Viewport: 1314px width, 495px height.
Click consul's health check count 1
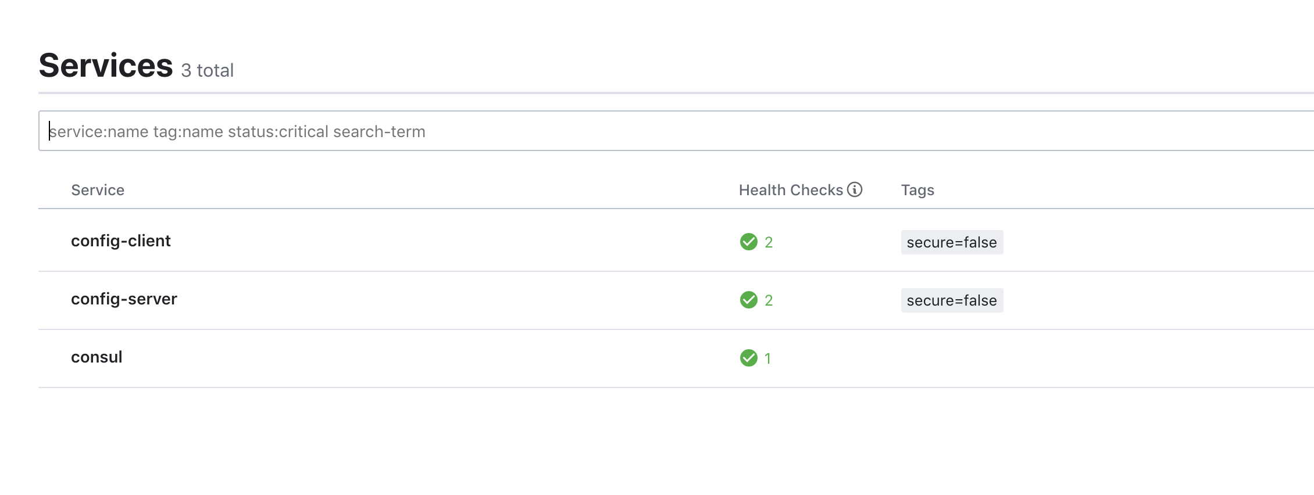[768, 358]
